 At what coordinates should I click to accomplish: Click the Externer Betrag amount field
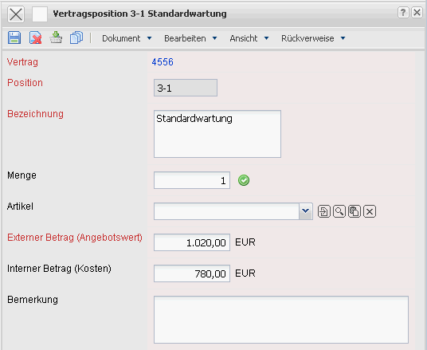coord(192,242)
